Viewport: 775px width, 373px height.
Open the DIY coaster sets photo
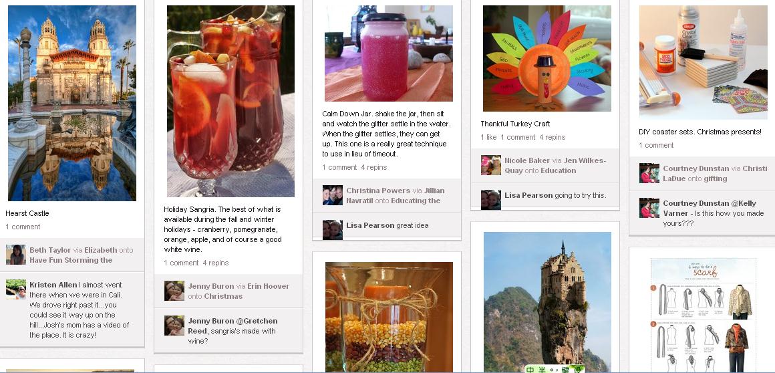pos(704,62)
